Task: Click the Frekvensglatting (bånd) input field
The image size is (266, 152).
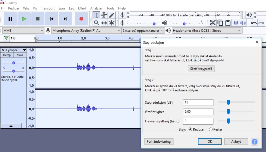Action: click(198, 121)
